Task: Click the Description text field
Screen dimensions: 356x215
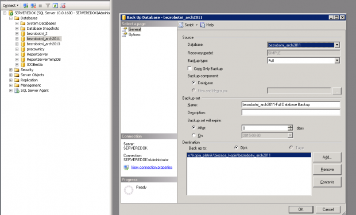Action: tap(291, 112)
